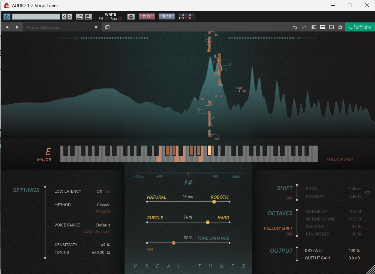
Task: Toggle Octaves Follow Shift ON
Action: coord(289,234)
